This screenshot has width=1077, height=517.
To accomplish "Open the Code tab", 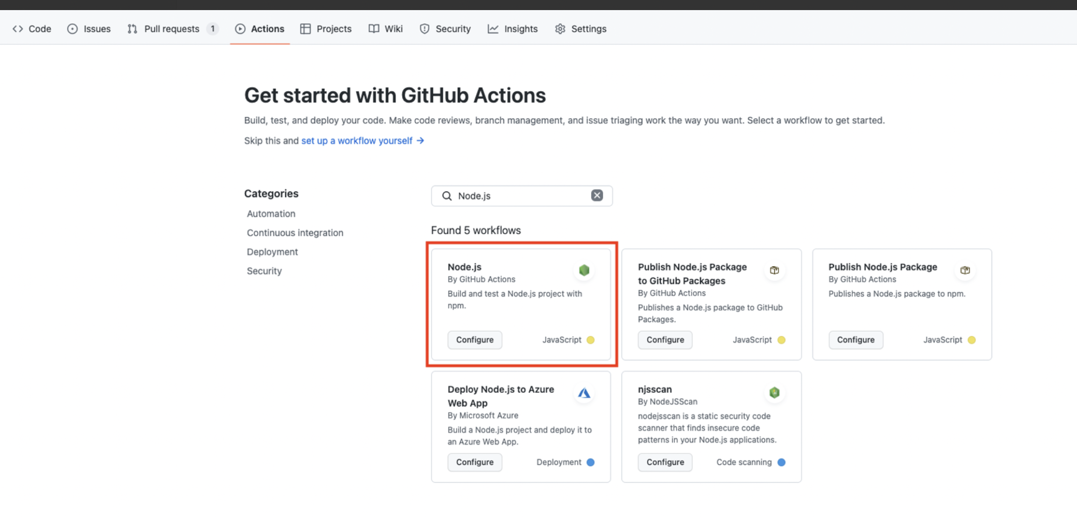I will point(32,29).
